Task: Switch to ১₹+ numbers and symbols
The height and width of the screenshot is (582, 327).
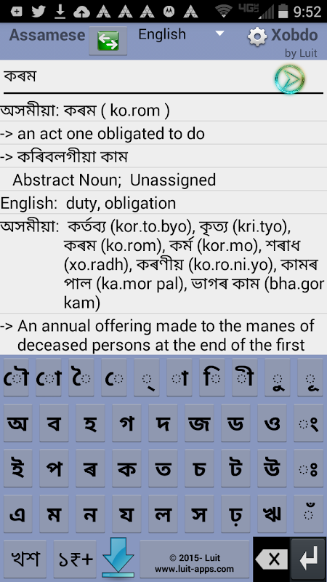Action: click(75, 558)
